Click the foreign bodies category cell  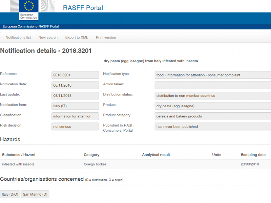[x=95, y=164]
